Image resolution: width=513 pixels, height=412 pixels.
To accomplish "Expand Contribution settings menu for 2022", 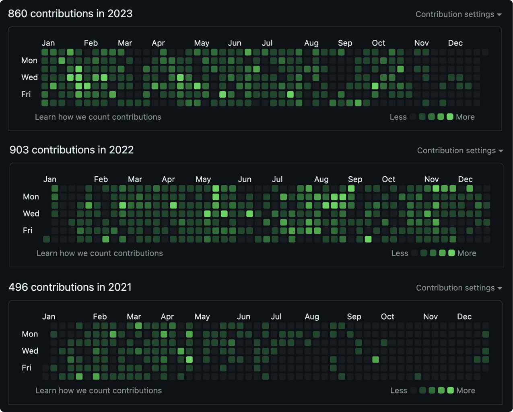I will coord(460,151).
